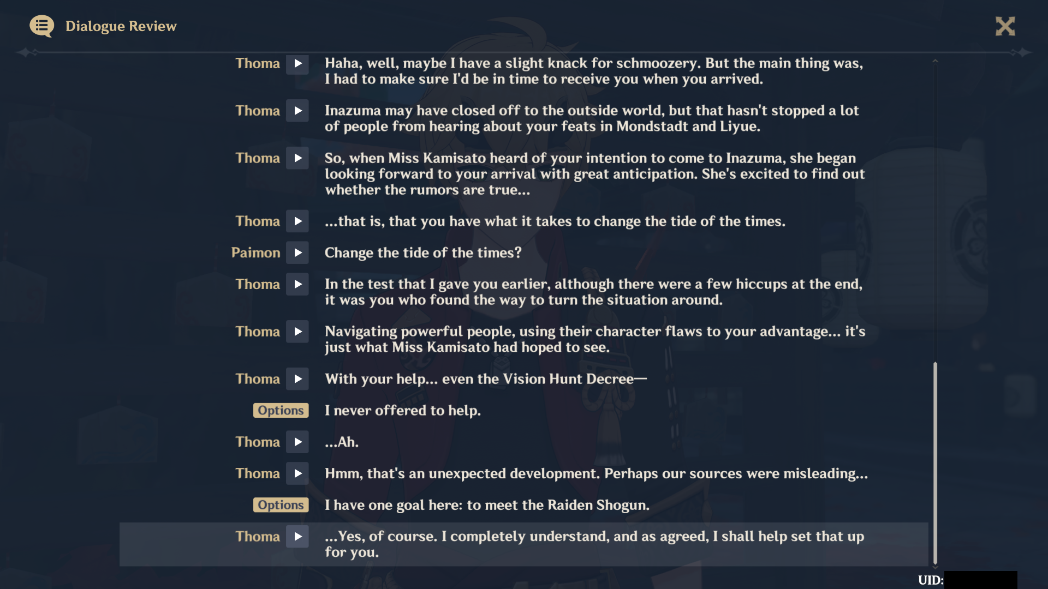1048x589 pixels.
Task: Play Thoma's 'slight knack for schmoozery' voice line
Action: [297, 64]
